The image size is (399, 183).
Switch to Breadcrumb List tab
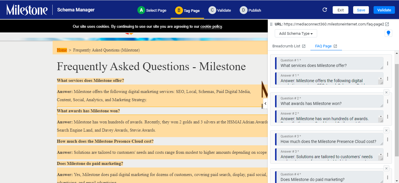(x=289, y=46)
